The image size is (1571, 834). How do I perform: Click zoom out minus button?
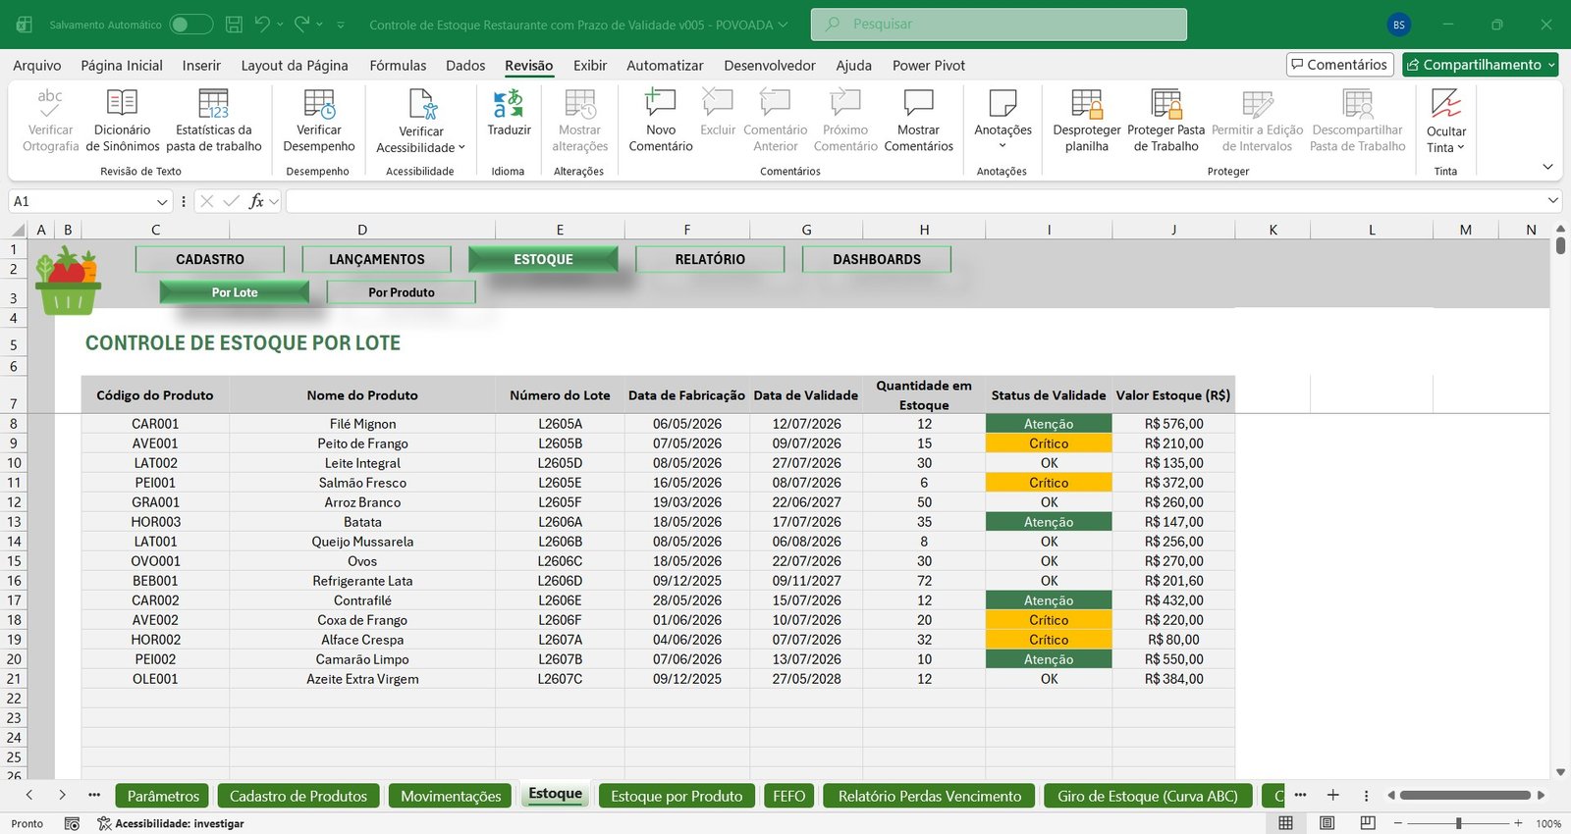tap(1397, 823)
